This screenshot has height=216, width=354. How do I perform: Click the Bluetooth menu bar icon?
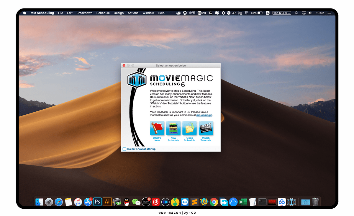tap(240, 13)
